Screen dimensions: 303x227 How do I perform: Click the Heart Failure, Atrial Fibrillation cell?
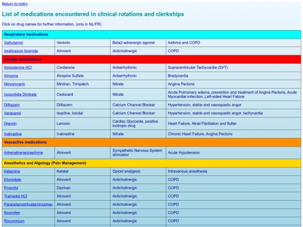click(x=233, y=124)
